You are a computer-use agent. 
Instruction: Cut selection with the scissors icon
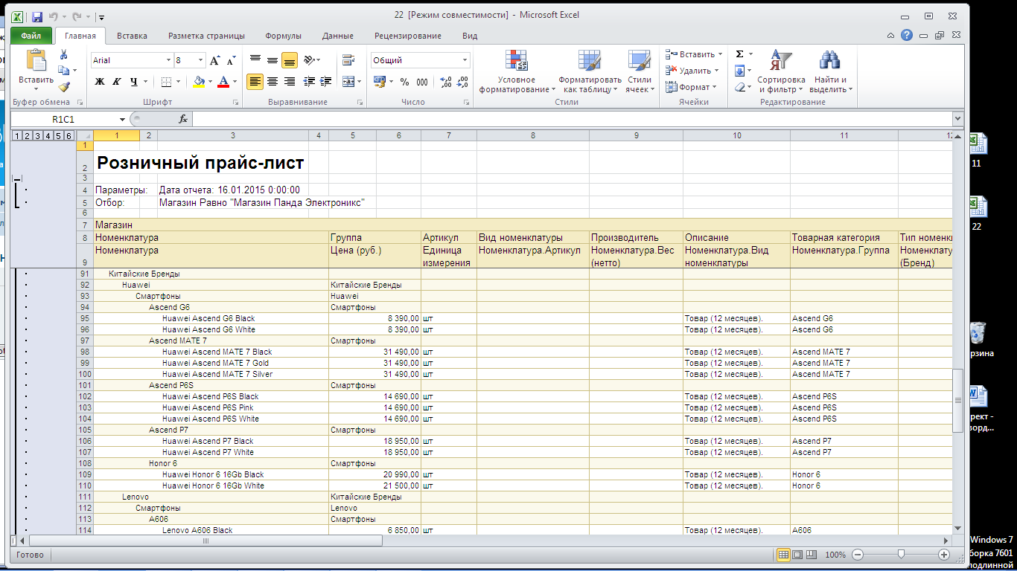pos(64,54)
